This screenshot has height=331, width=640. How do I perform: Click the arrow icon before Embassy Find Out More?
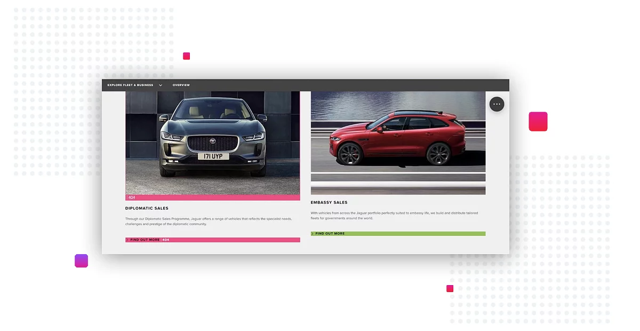pos(313,234)
